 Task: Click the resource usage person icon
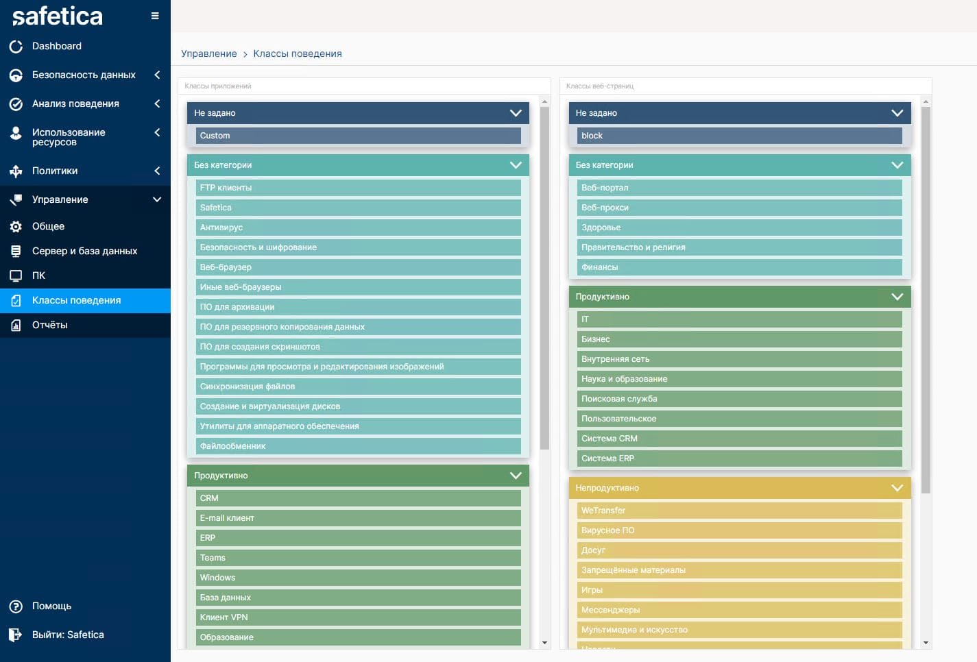[16, 134]
